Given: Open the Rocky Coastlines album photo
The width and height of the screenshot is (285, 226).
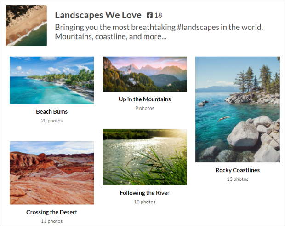Looking at the screenshot, I should click(x=237, y=110).
